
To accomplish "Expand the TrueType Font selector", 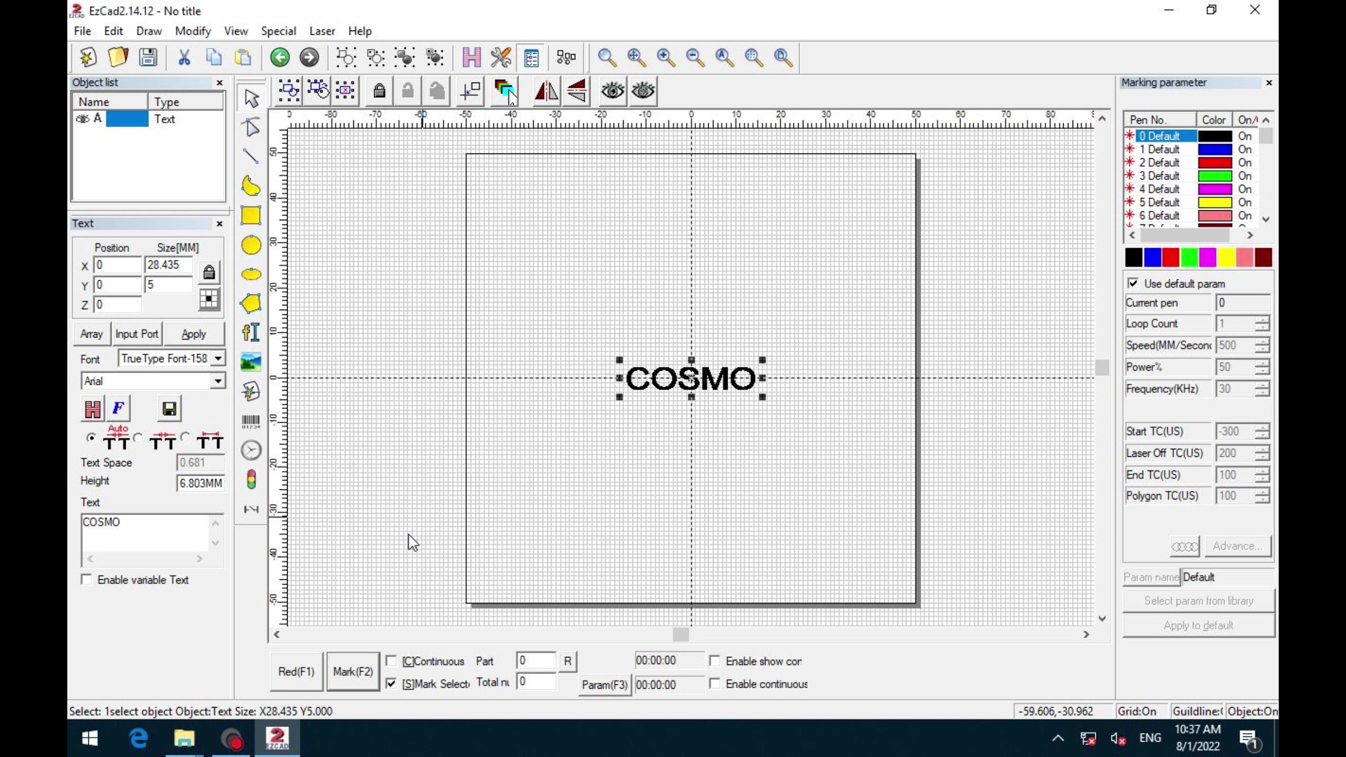I will click(218, 358).
